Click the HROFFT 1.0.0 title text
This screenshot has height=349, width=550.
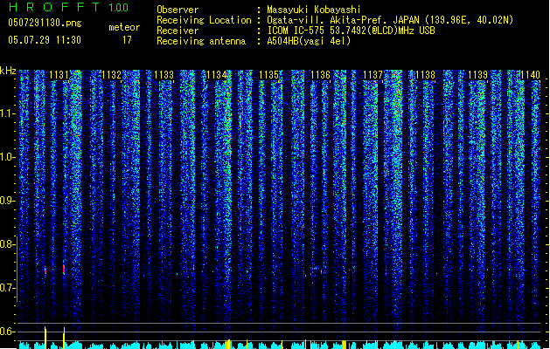coord(69,7)
